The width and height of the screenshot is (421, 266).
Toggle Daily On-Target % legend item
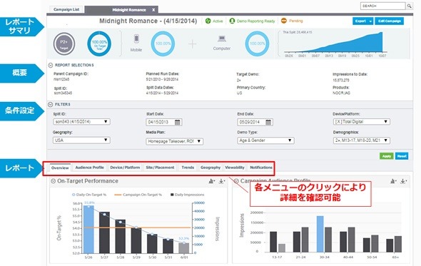pyautogui.click(x=89, y=195)
